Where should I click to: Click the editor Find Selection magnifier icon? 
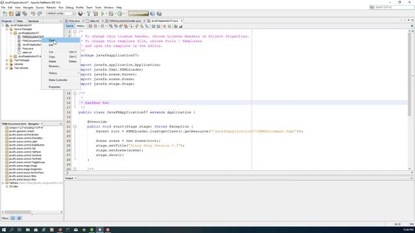click(111, 26)
